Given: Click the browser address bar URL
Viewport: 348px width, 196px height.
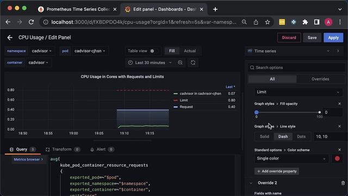Looking at the screenshot, I should point(144,22).
